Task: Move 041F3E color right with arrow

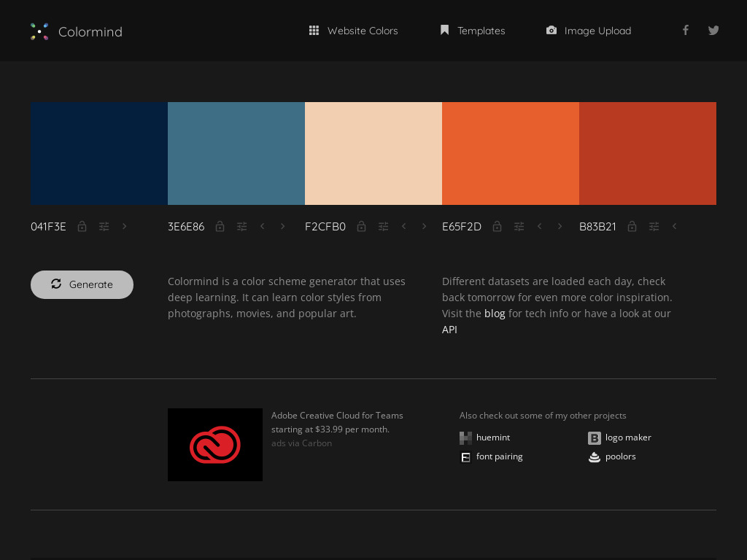Action: tap(124, 226)
